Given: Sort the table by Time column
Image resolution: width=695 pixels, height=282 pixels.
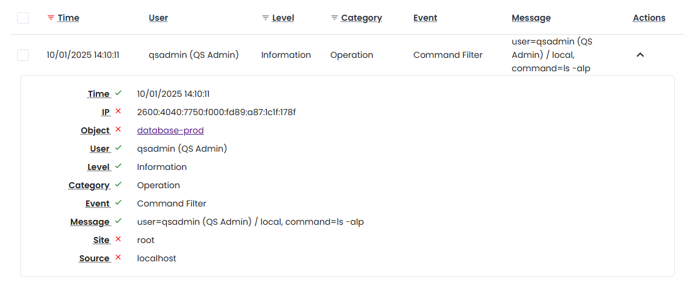Looking at the screenshot, I should 68,18.
